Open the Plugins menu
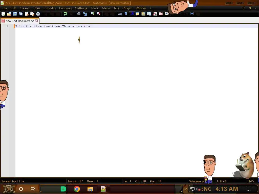This screenshot has height=194, width=259. 127,8
